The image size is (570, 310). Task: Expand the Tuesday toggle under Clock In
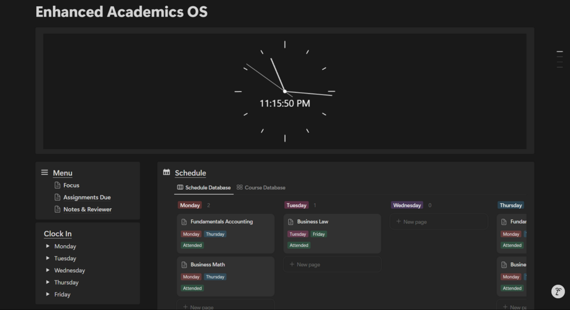click(48, 258)
